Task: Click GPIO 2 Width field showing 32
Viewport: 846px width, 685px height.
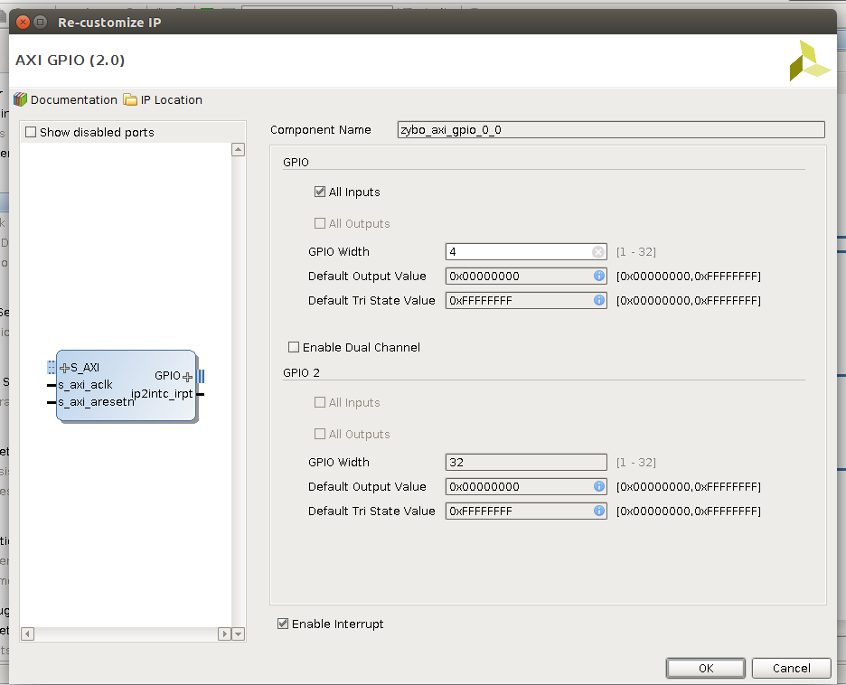Action: 526,463
